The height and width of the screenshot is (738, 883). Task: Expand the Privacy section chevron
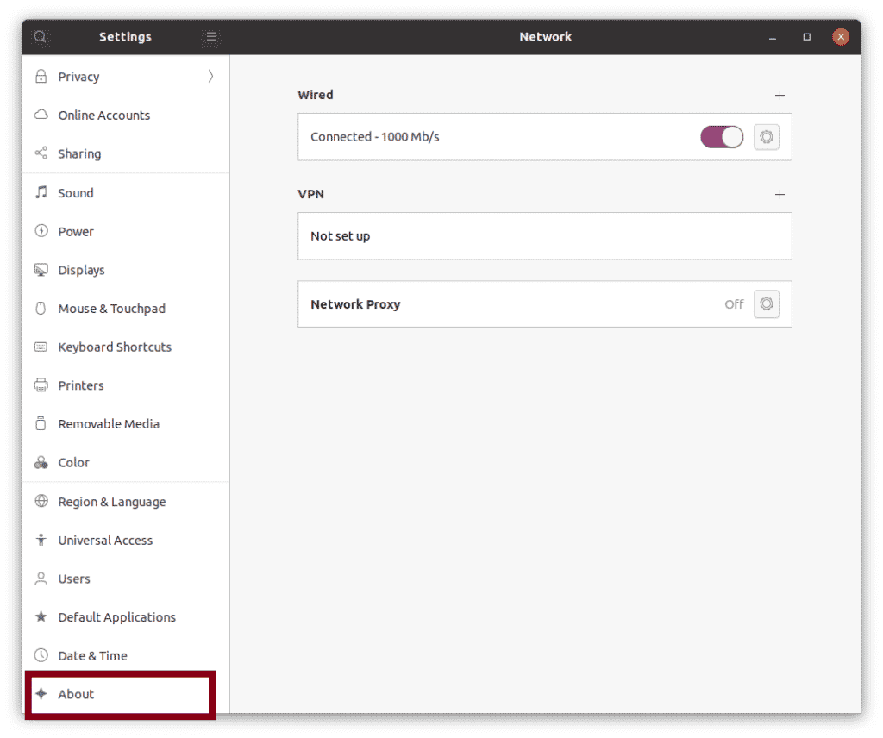point(210,76)
